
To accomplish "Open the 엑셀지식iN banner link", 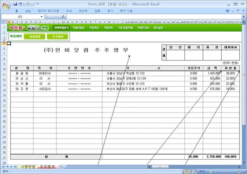I will (143, 27).
